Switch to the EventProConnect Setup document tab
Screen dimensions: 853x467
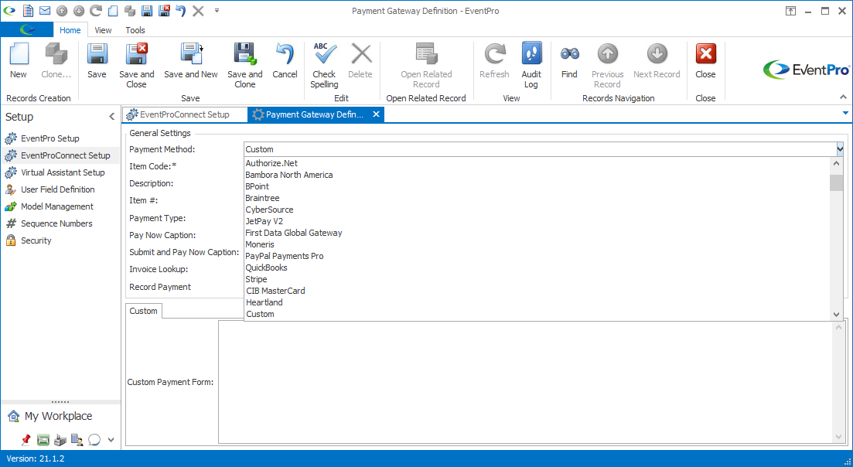[x=185, y=114]
